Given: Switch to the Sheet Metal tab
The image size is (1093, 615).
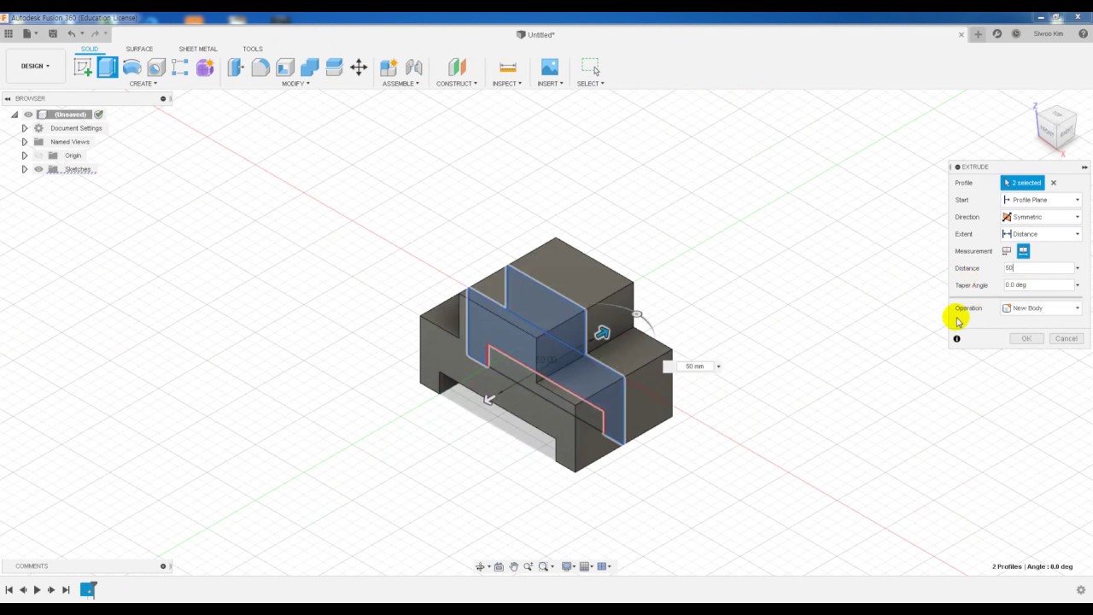Looking at the screenshot, I should (198, 49).
